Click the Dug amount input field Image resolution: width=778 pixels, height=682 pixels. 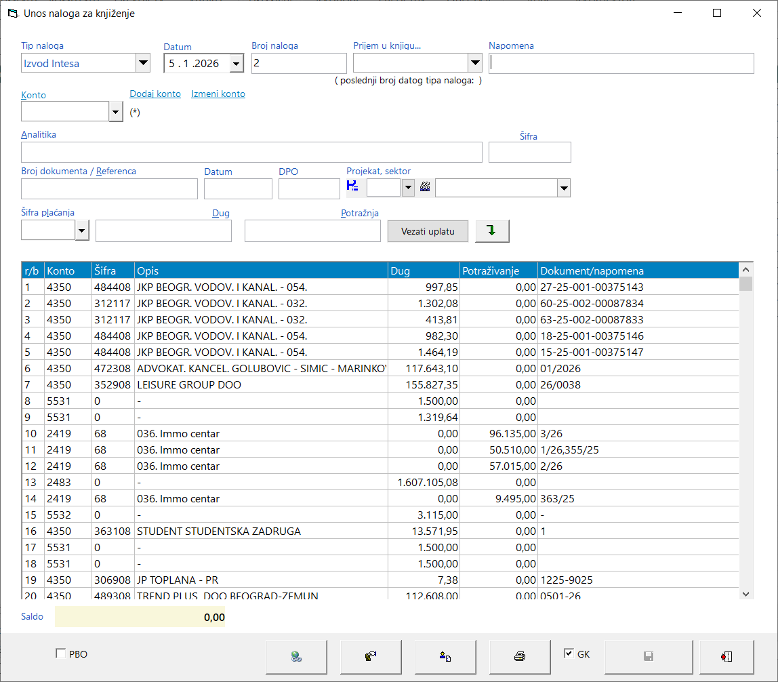[164, 231]
